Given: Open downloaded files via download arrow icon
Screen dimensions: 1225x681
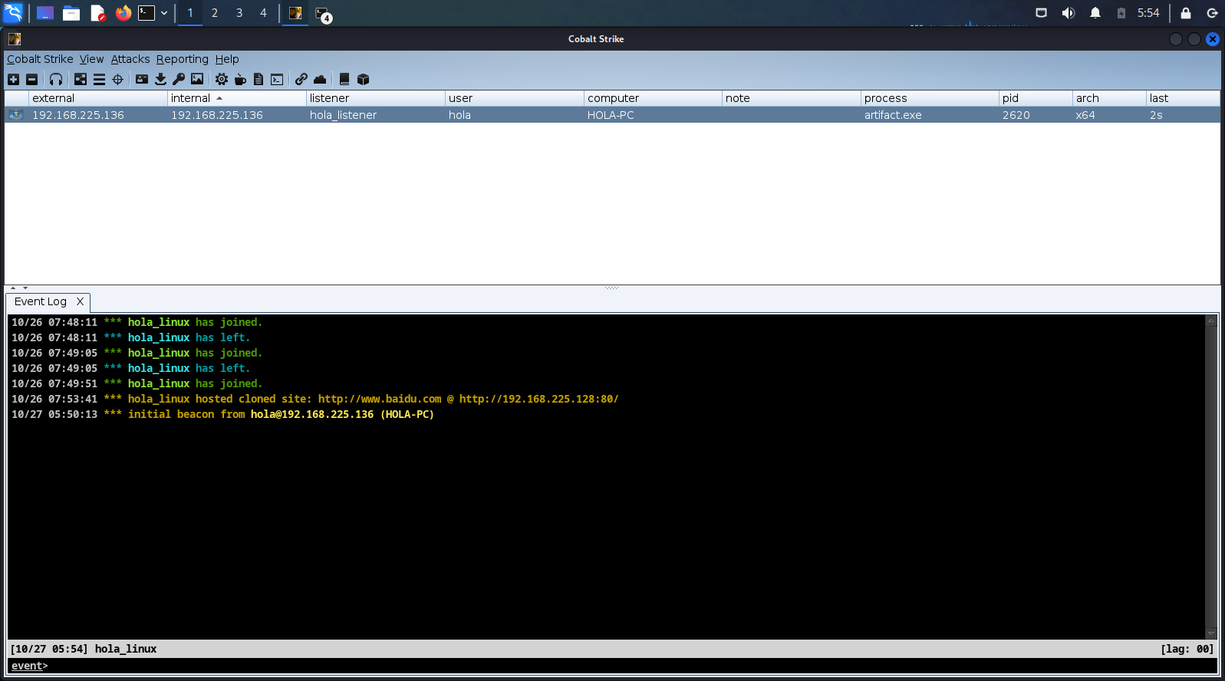Looking at the screenshot, I should (160, 79).
